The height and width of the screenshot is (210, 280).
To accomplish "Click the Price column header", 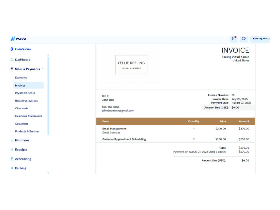I will pos(223,122).
